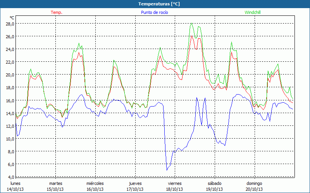The height and width of the screenshot is (193, 310).
Task: Click the jueves 17/10/13 date label
Action: tap(135, 186)
